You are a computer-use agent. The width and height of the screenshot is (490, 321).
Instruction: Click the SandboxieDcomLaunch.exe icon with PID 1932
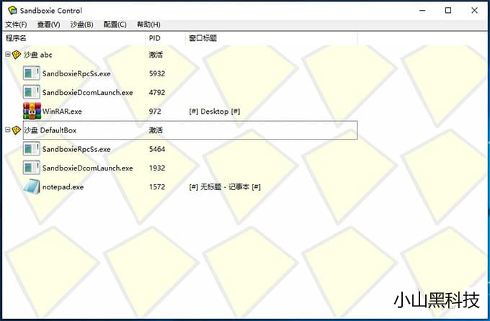(x=32, y=168)
